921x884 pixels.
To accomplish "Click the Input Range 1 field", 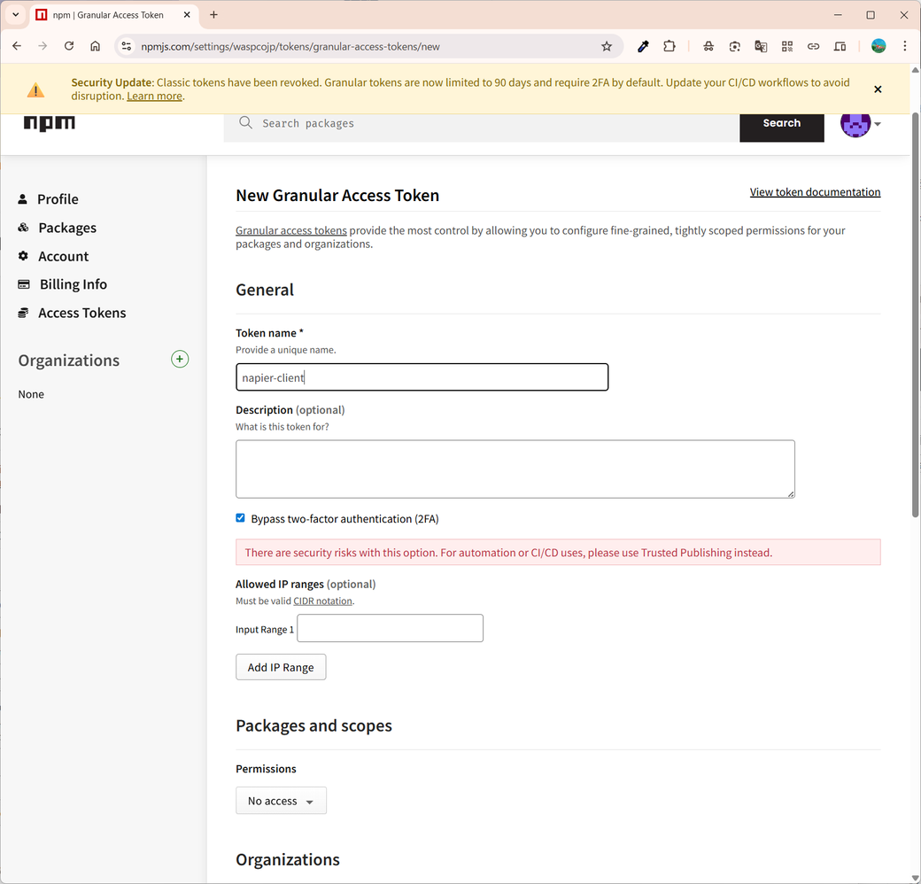I will point(390,628).
